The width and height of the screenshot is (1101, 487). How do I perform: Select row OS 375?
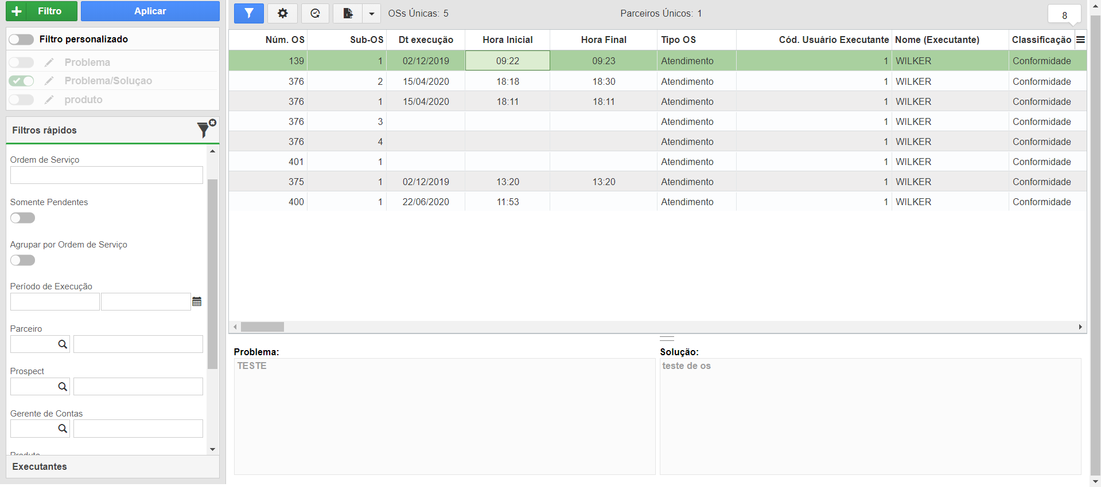point(658,182)
